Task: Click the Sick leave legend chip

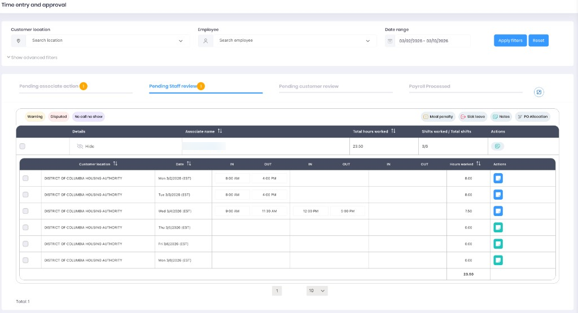Action: tap(472, 117)
